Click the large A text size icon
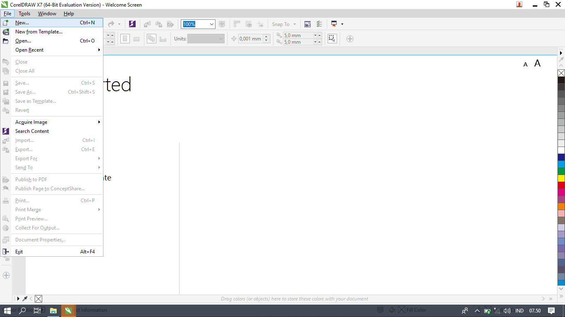 [x=537, y=63]
